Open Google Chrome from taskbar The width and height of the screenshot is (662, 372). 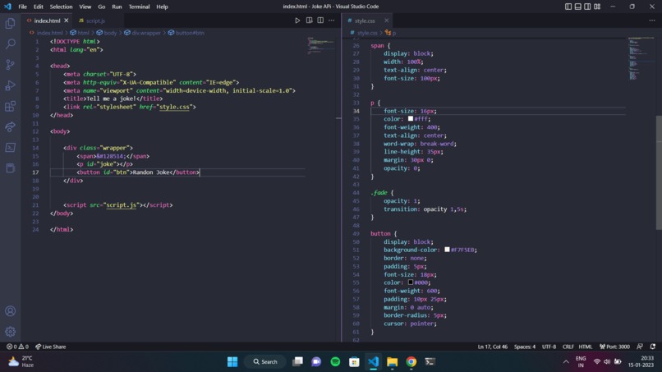(411, 362)
